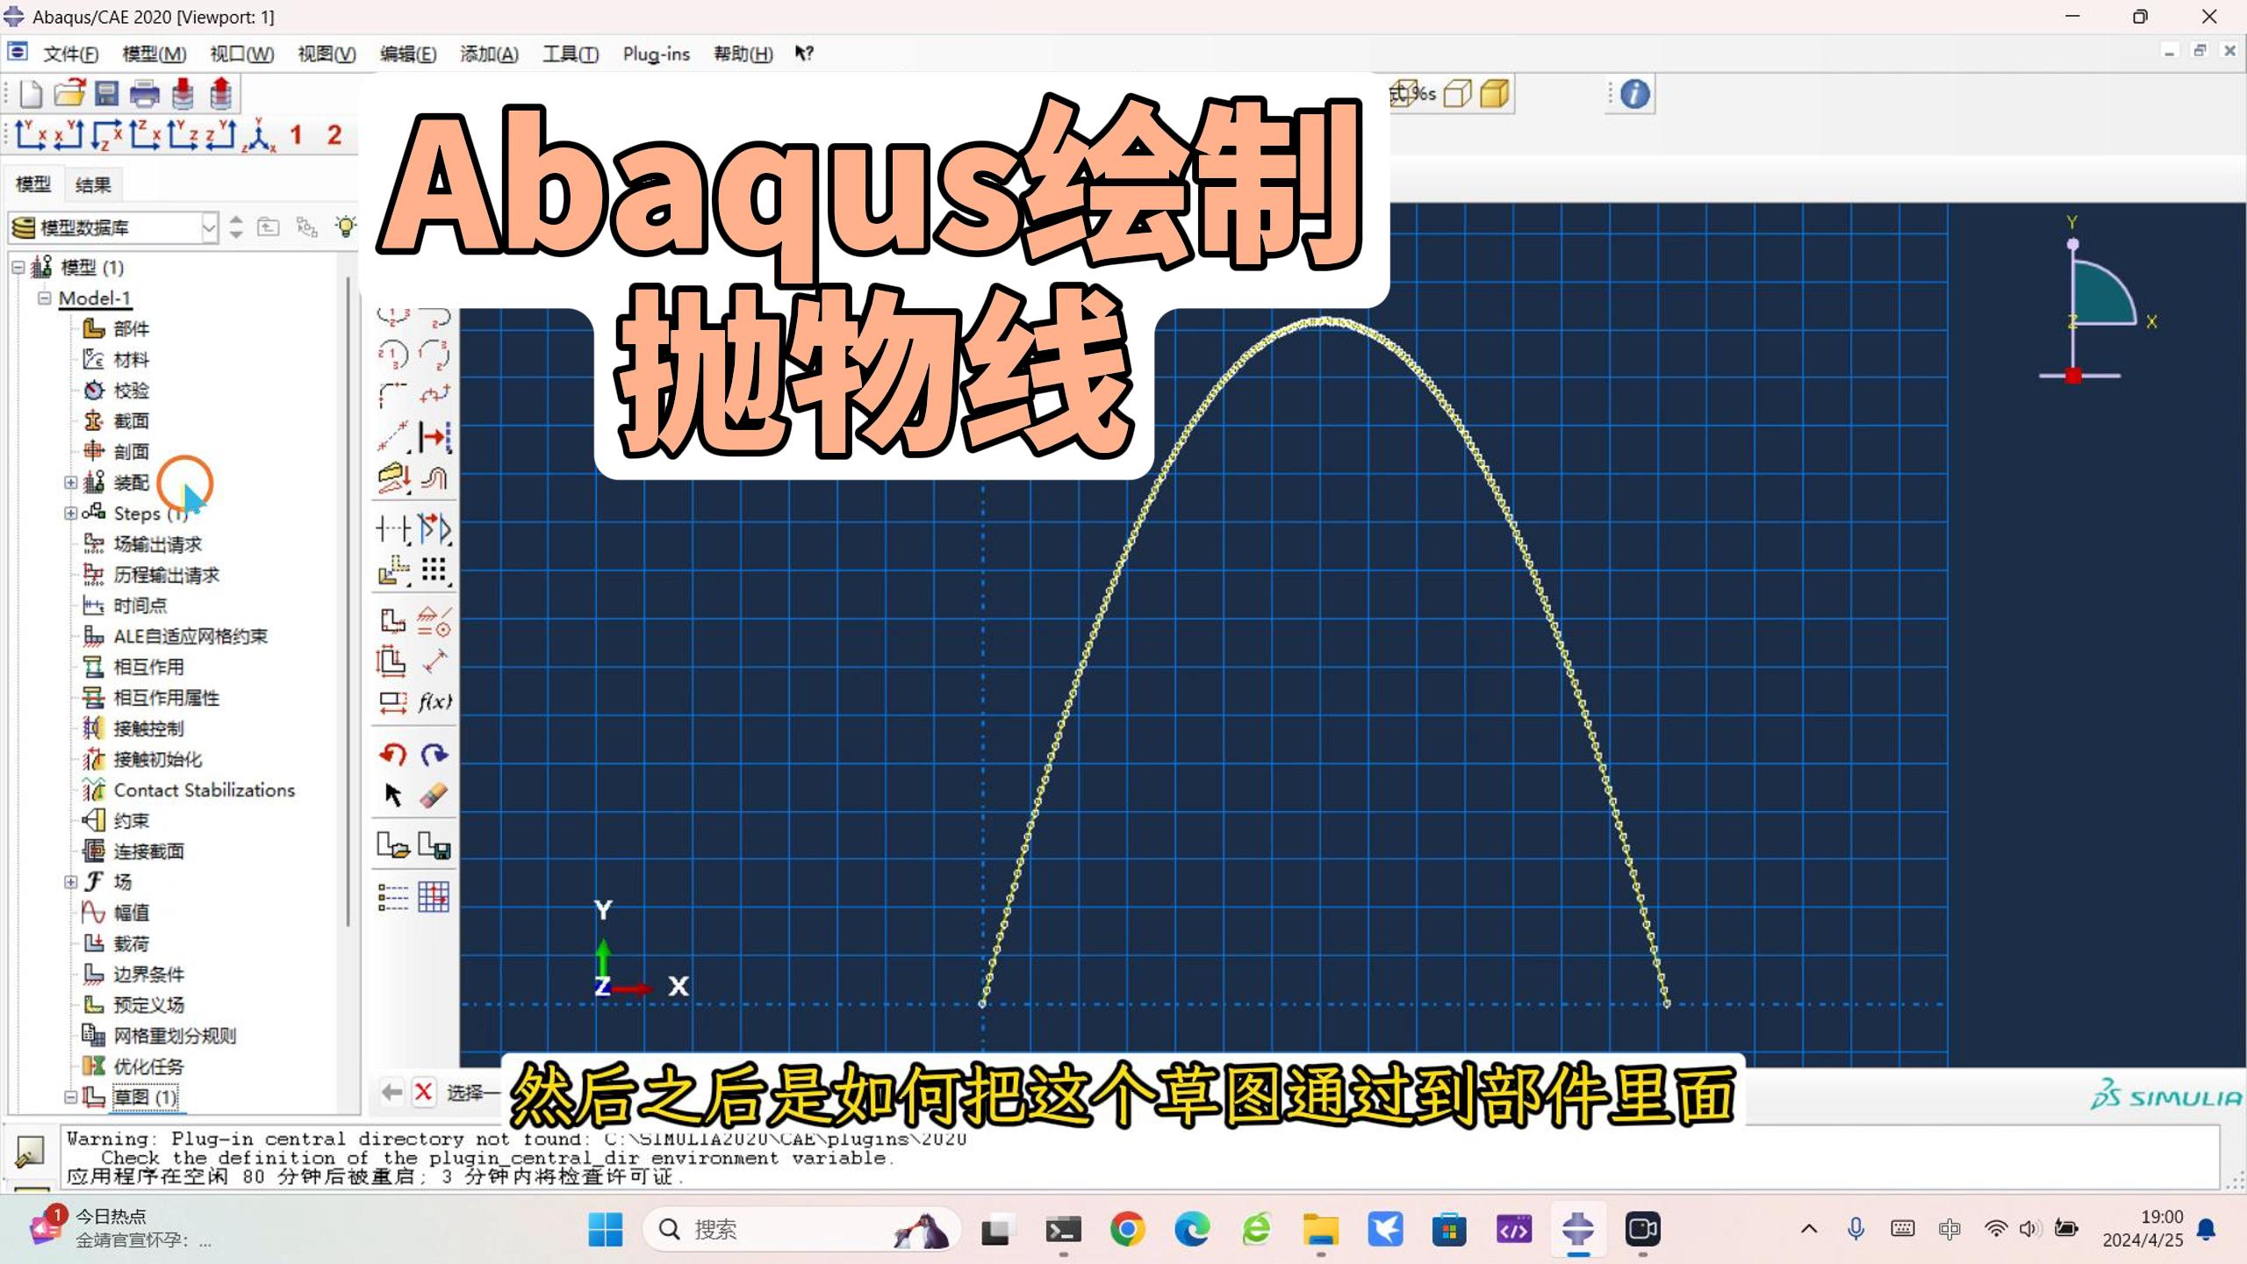Click the information query icon
The width and height of the screenshot is (2247, 1264).
[x=1634, y=94]
